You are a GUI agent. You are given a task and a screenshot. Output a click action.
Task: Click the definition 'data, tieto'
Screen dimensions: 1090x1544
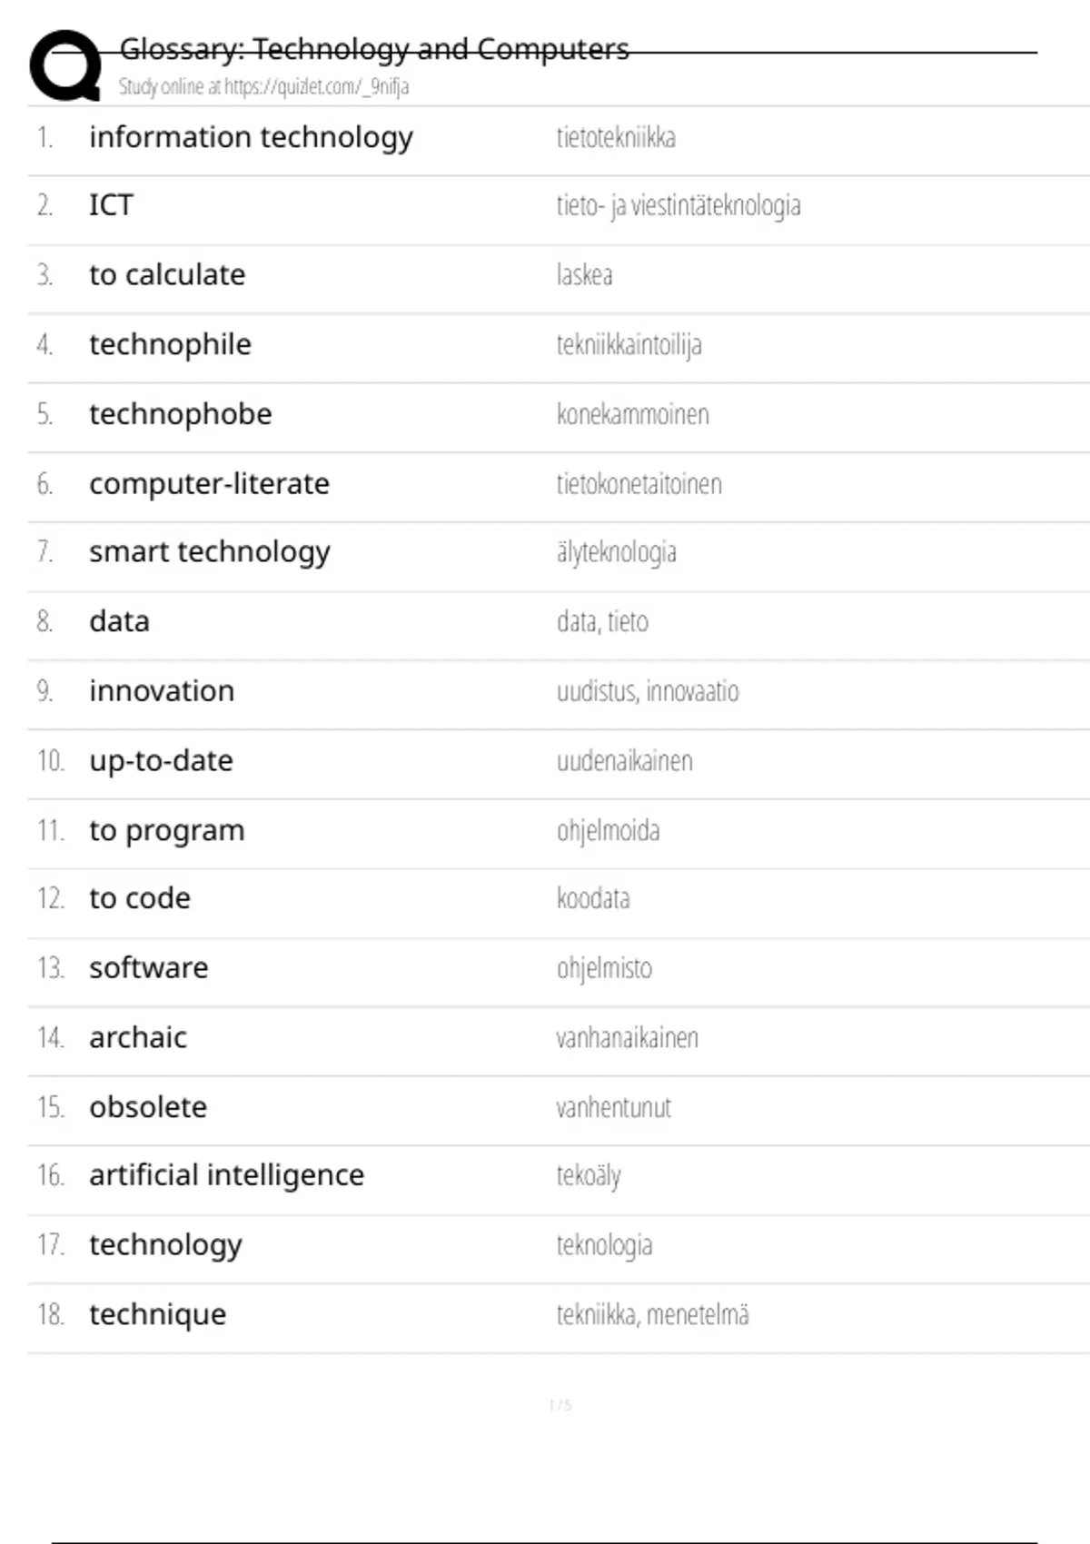tap(602, 622)
